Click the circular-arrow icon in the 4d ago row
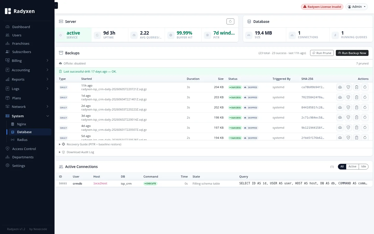 tap(365, 128)
